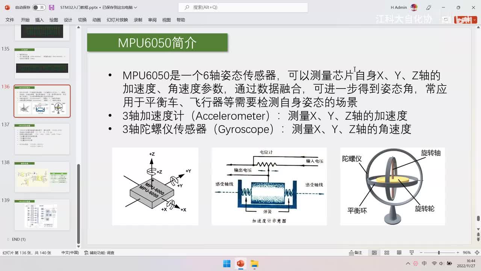
Task: Expand the file name save-location dropdown
Action: pos(136,8)
